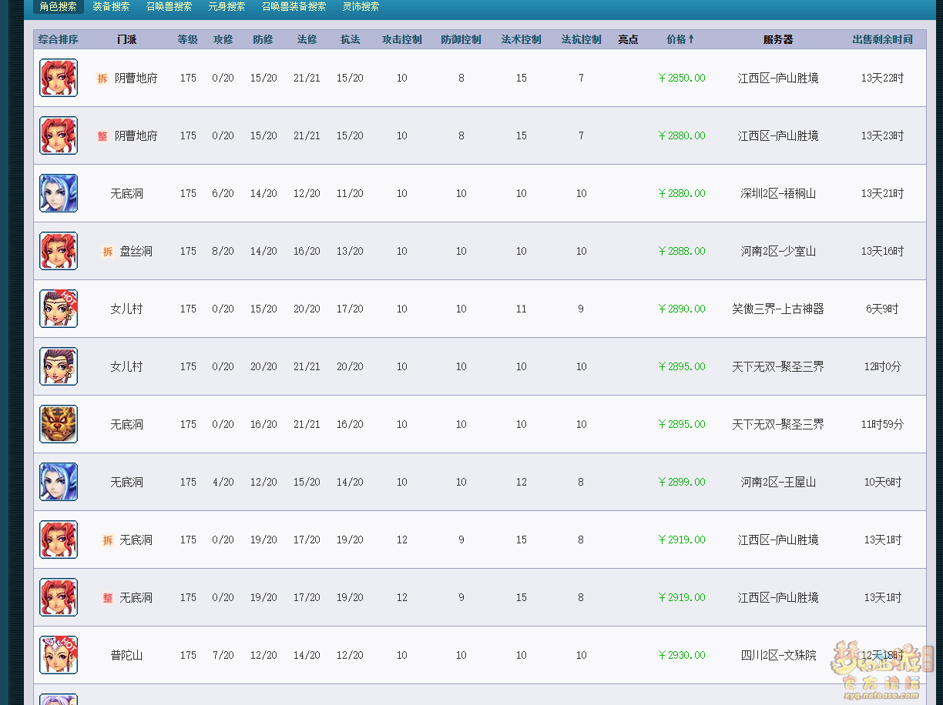Click 门派 column header
This screenshot has width=943, height=705.
pyautogui.click(x=126, y=39)
